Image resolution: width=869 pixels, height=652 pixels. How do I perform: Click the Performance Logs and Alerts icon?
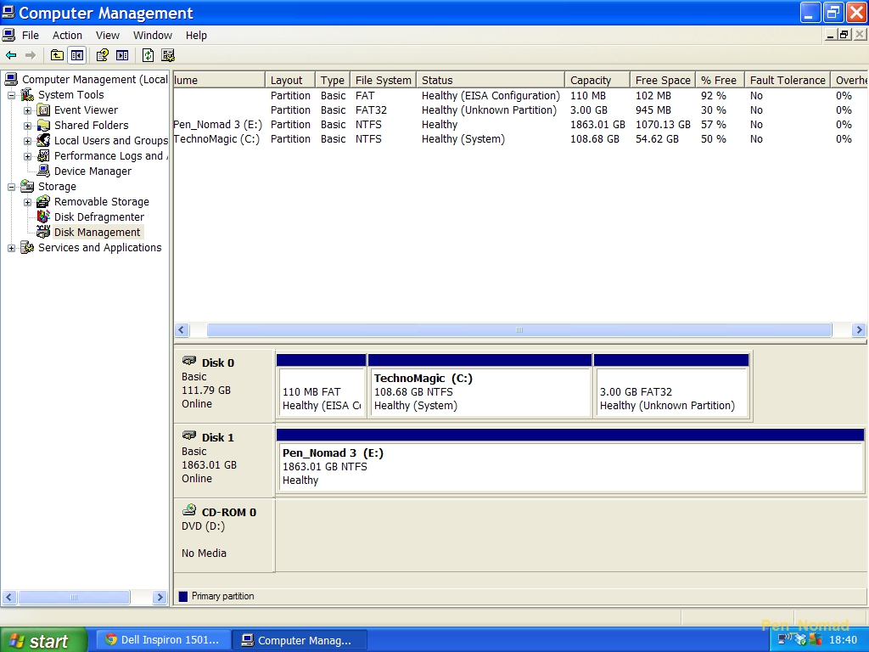43,156
